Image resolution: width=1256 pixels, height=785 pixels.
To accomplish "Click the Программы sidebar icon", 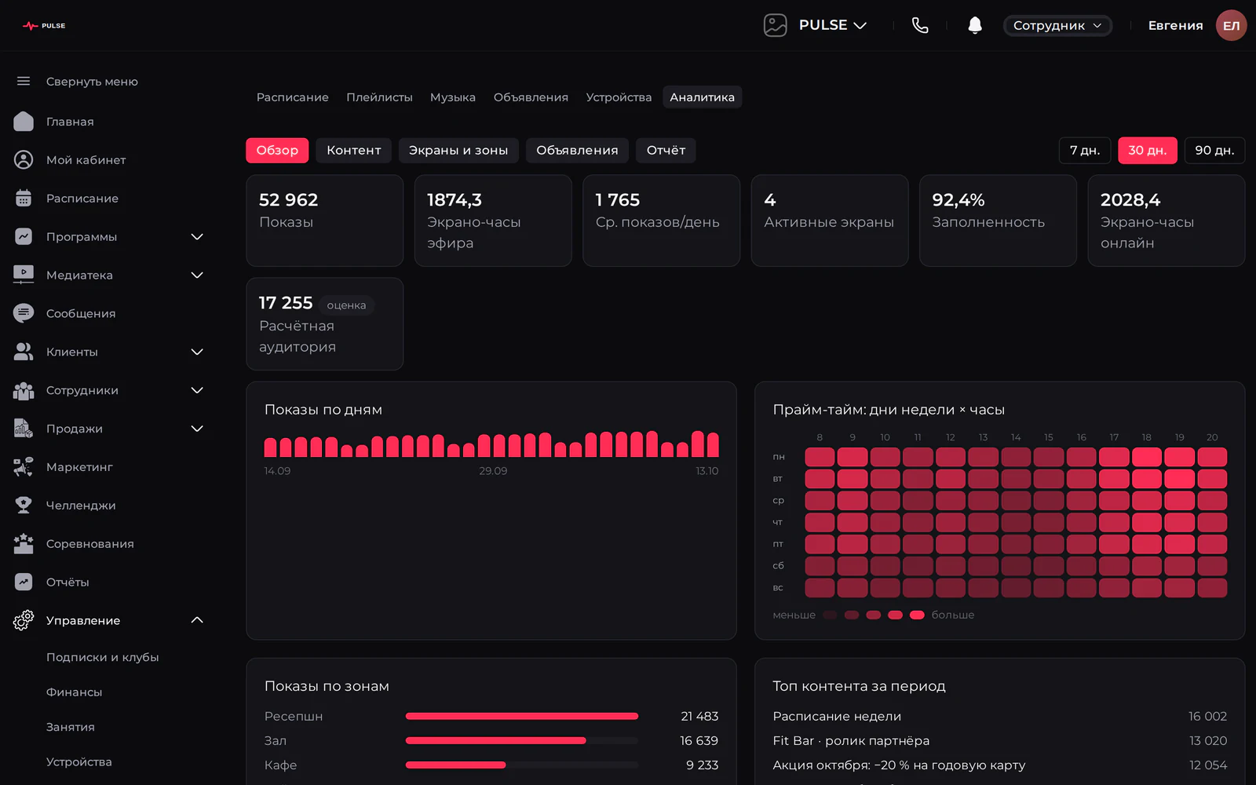I will [x=24, y=236].
